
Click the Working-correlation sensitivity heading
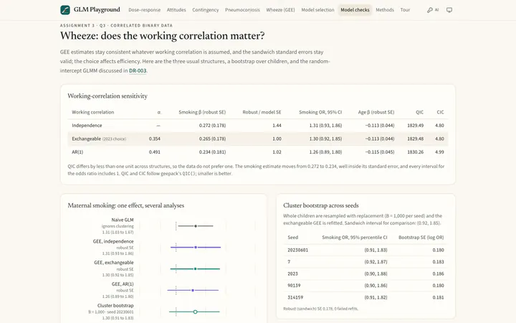pos(107,96)
